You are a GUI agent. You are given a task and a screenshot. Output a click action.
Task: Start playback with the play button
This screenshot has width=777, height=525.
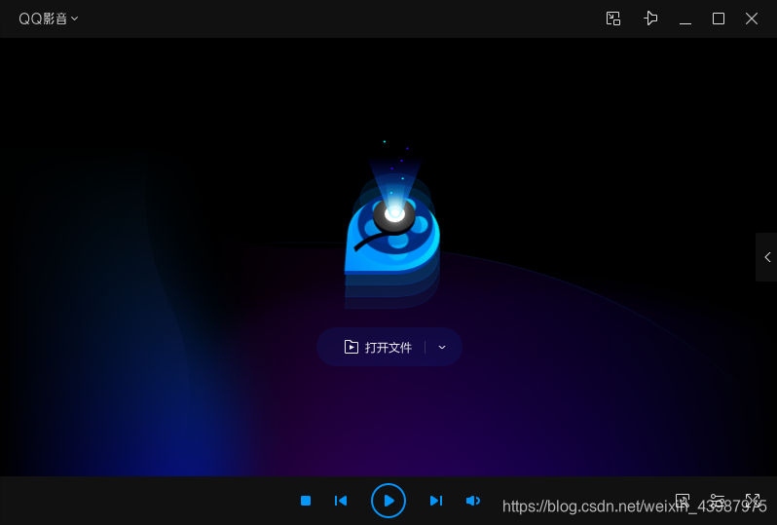point(388,501)
